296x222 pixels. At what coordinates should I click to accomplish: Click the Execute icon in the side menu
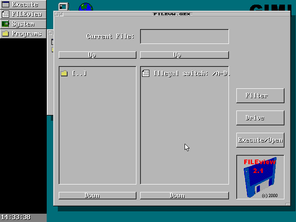(x=6, y=5)
